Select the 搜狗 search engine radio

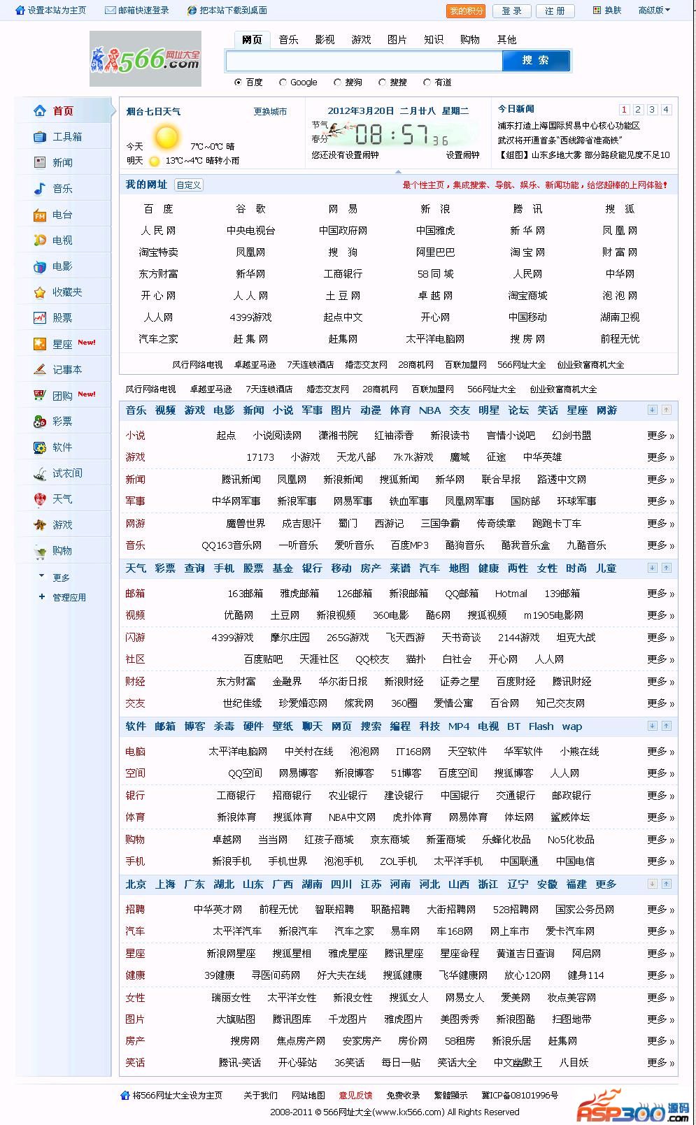click(x=337, y=83)
